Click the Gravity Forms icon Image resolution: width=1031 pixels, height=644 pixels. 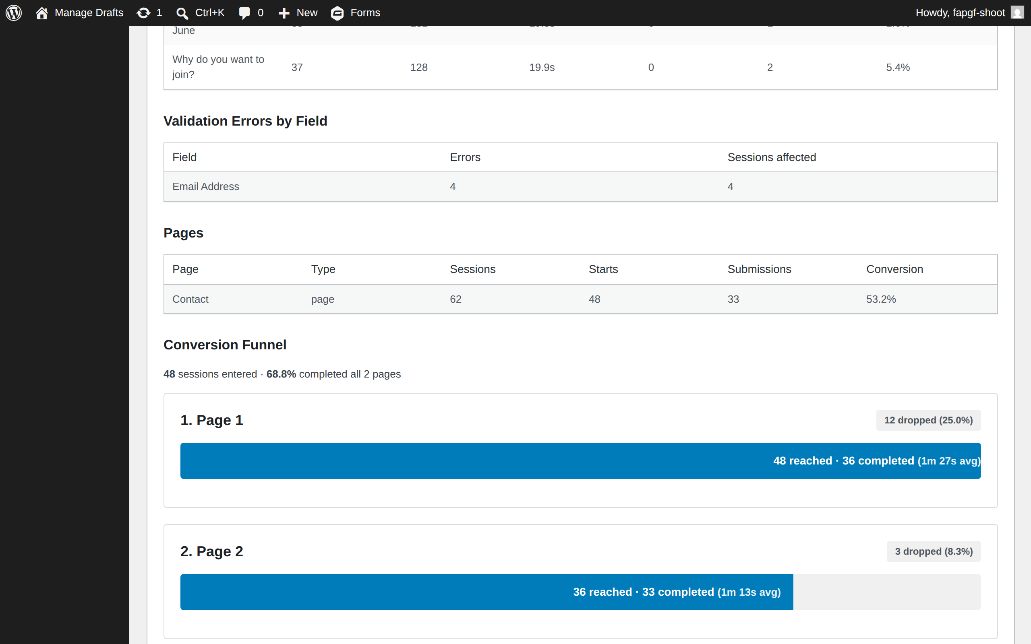point(337,13)
